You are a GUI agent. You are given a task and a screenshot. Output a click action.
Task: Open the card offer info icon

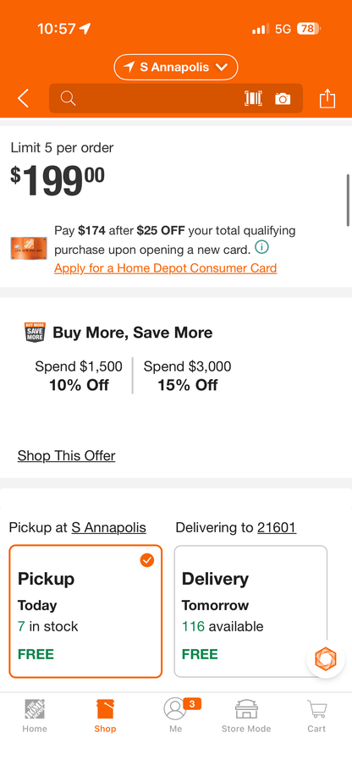click(261, 248)
